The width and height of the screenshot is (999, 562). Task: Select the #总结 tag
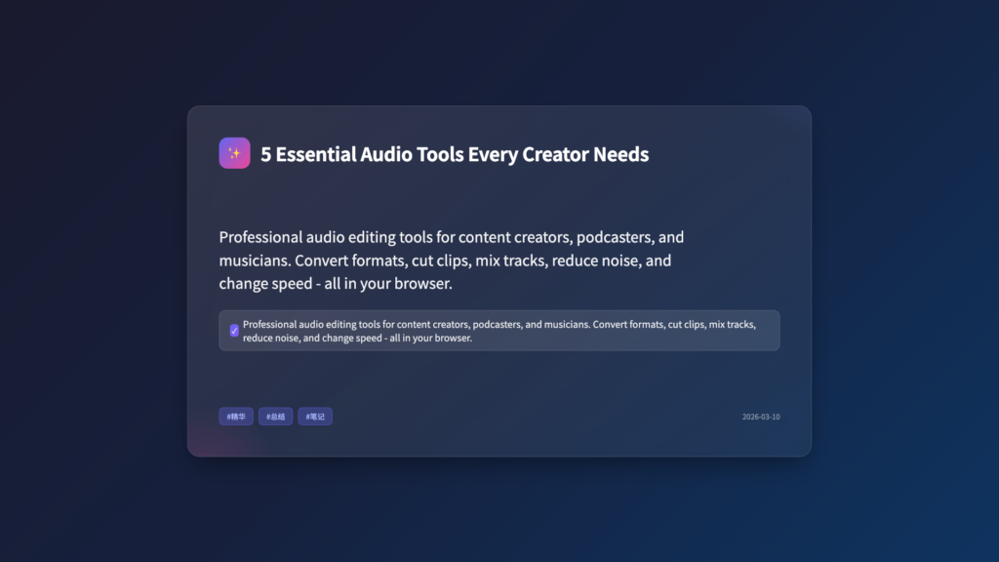[276, 417]
